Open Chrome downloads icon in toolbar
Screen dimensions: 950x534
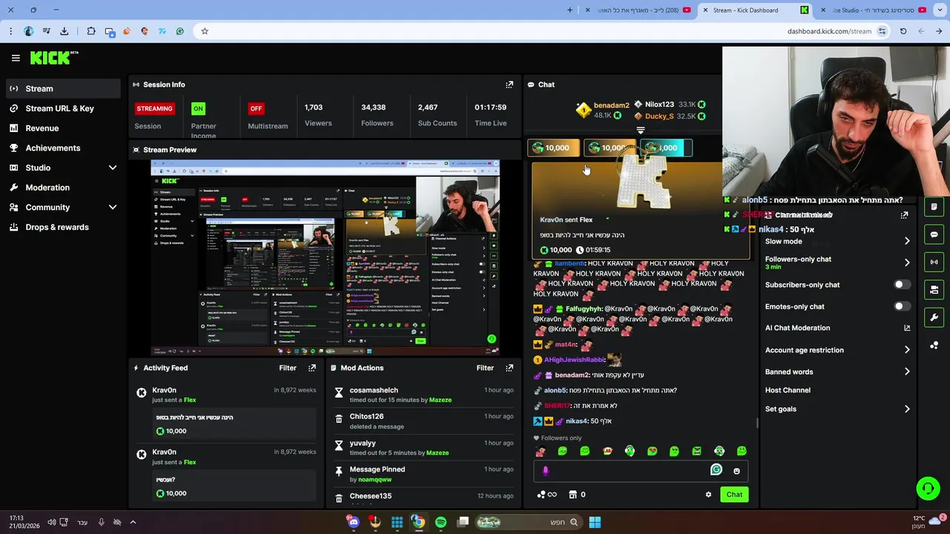pyautogui.click(x=65, y=31)
